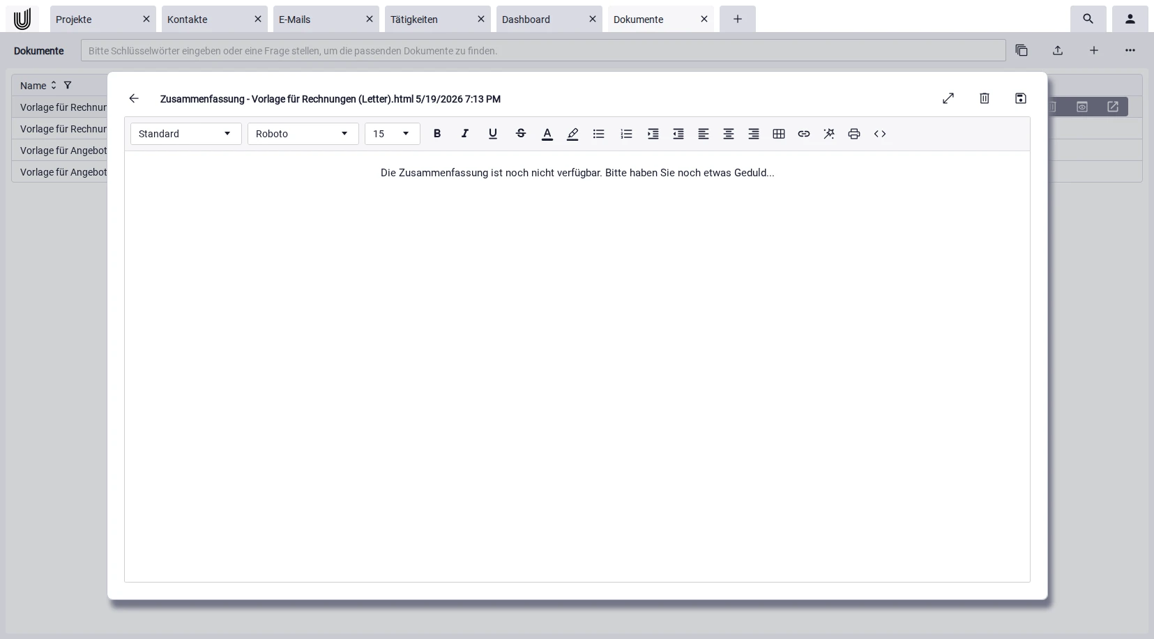Open the font size 15 dropdown
Image resolution: width=1154 pixels, height=639 pixels.
(x=393, y=134)
